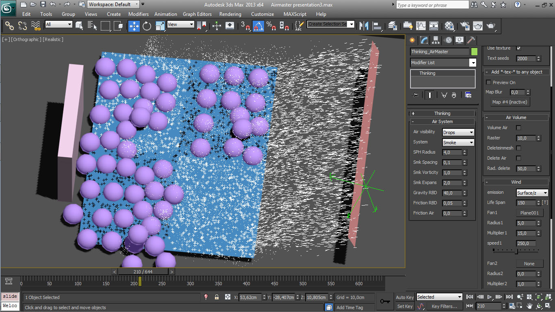Open the View reference coordinate dropdown

pos(181,24)
